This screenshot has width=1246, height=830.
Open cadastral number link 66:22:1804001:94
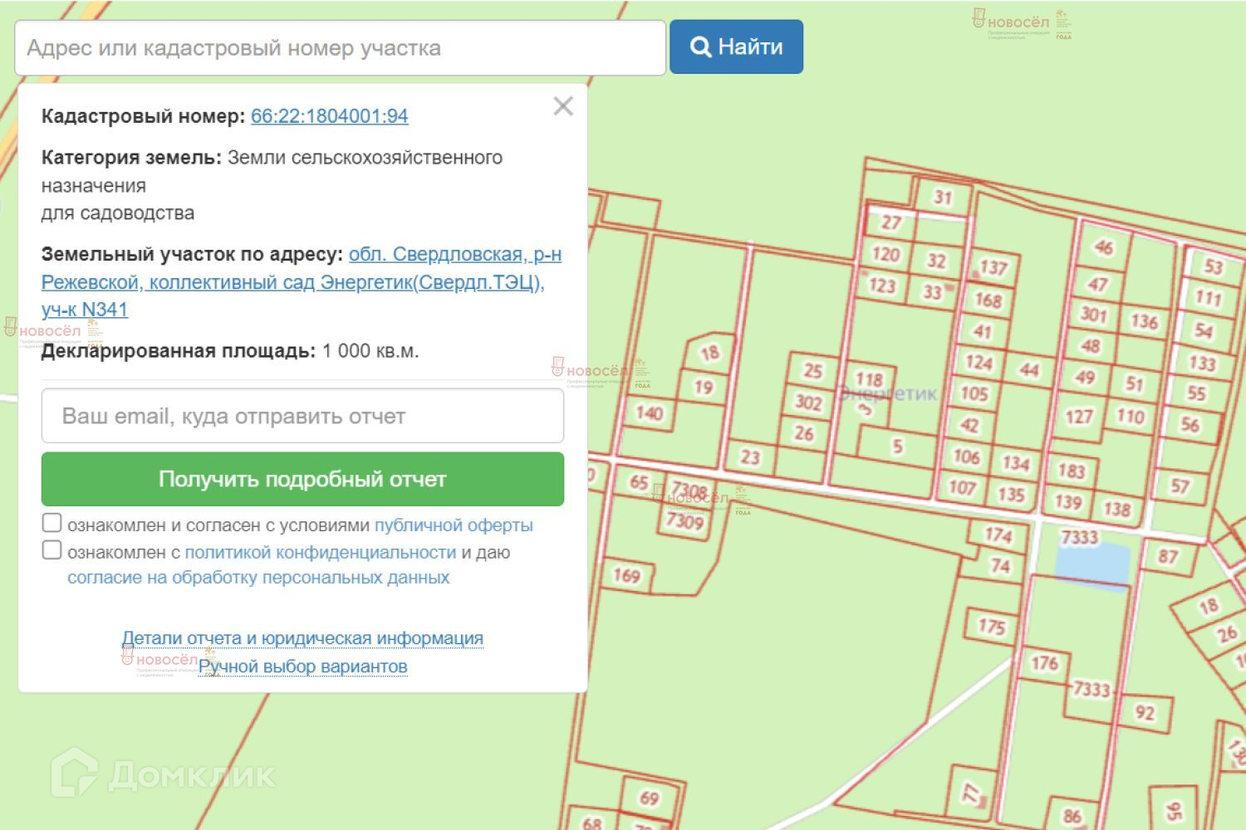pos(329,116)
